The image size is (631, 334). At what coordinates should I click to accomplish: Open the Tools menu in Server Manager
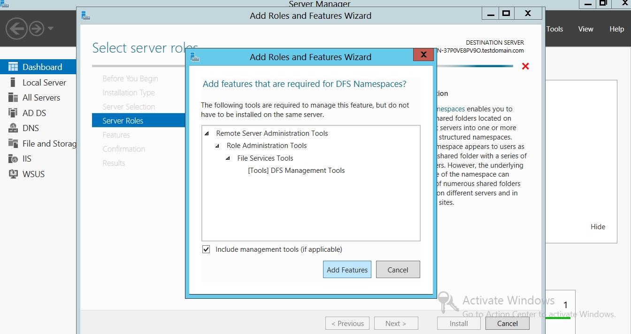tap(554, 29)
